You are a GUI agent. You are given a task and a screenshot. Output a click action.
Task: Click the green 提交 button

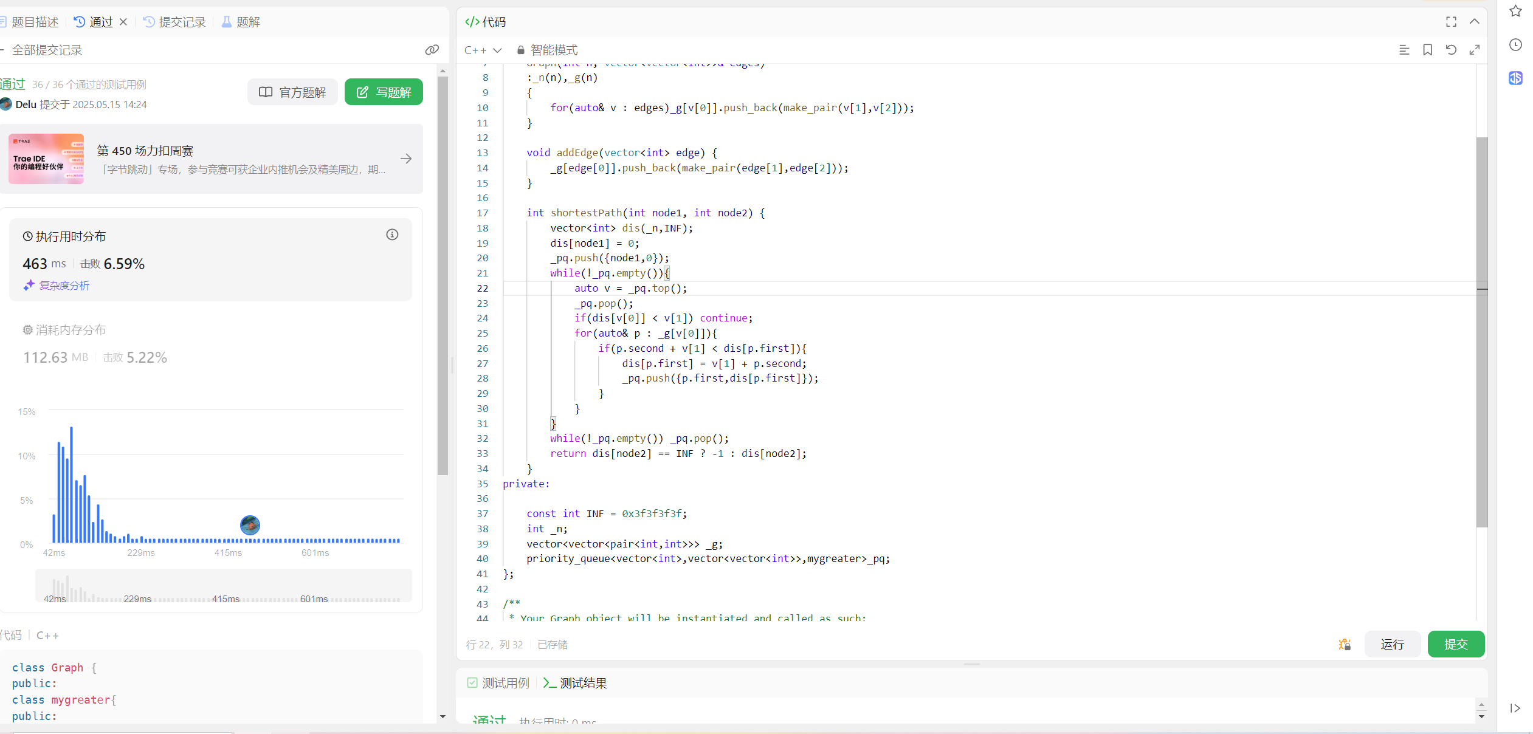(x=1455, y=644)
